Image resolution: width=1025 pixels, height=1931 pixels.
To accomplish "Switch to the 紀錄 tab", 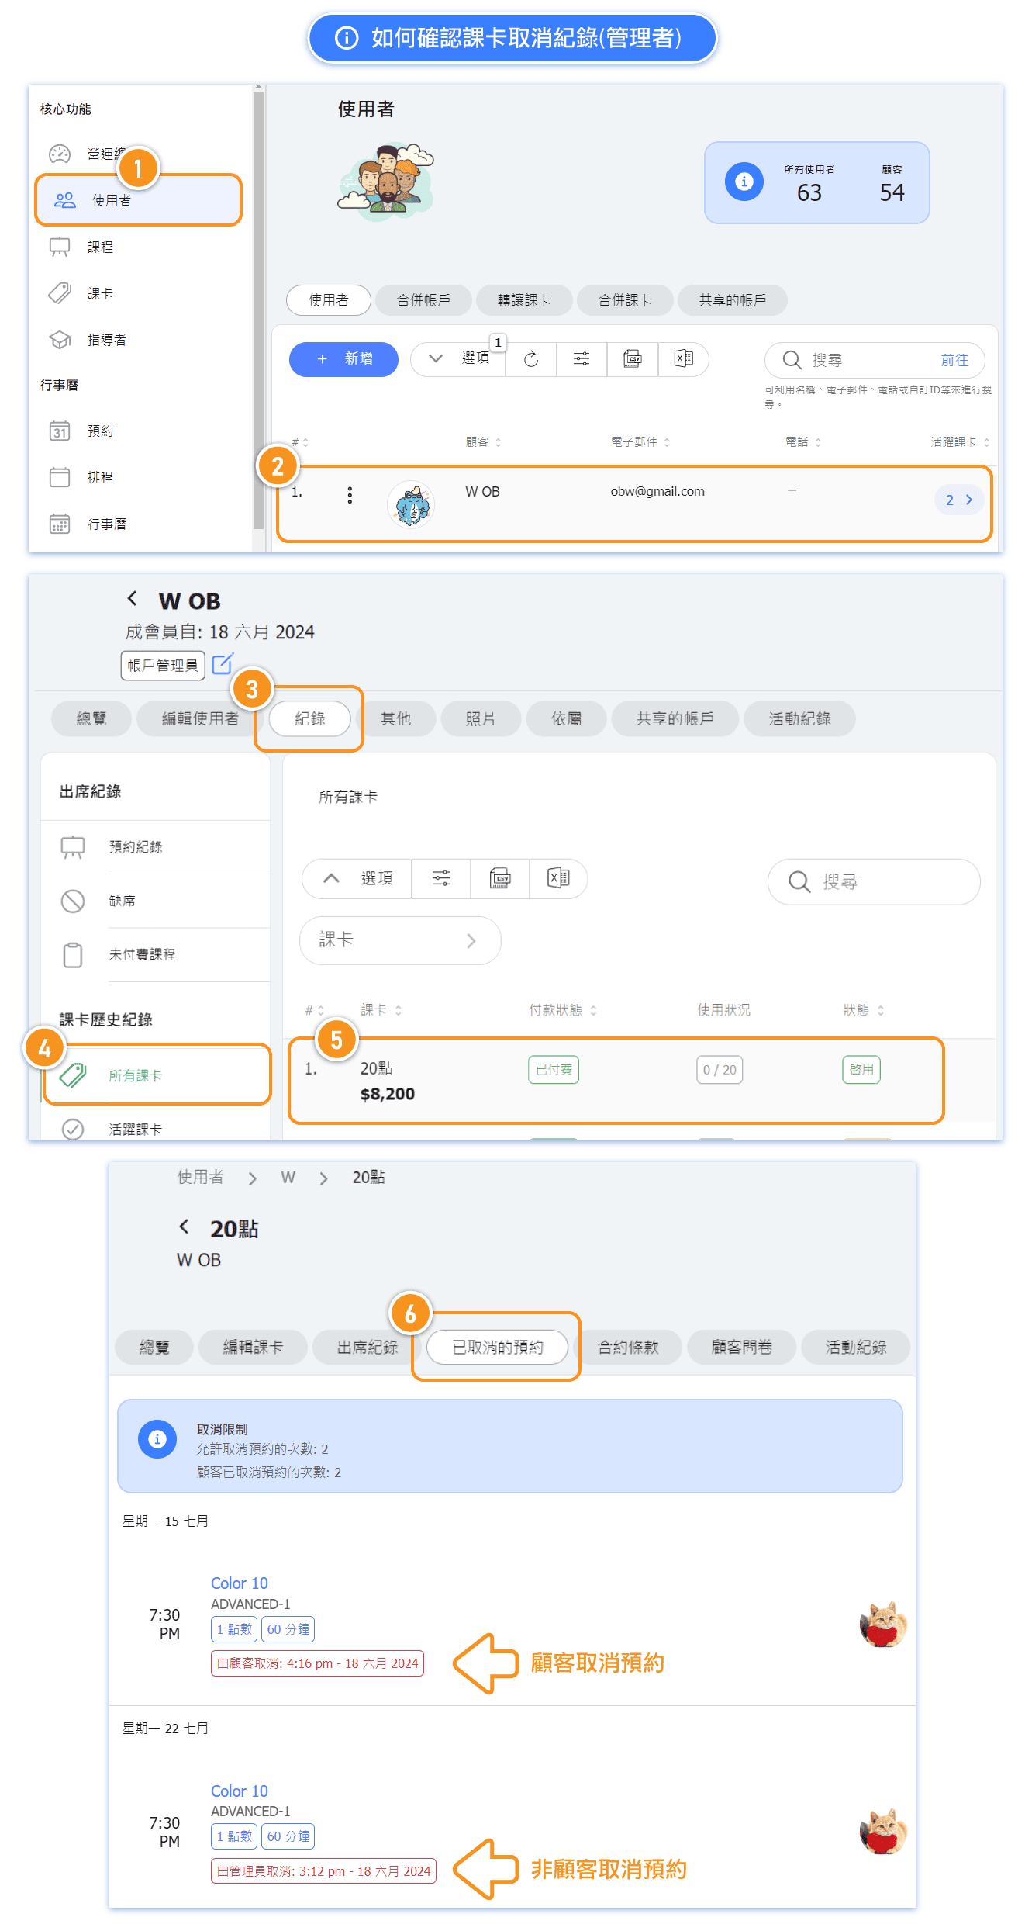I will (x=309, y=718).
